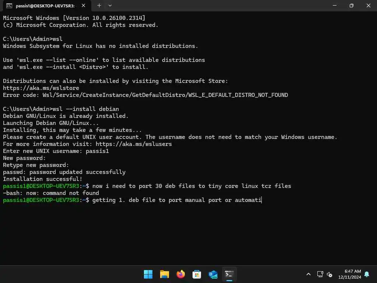Open the terminal profile dropdown arrow
Screen dimensions: 377x283
click(110, 5)
